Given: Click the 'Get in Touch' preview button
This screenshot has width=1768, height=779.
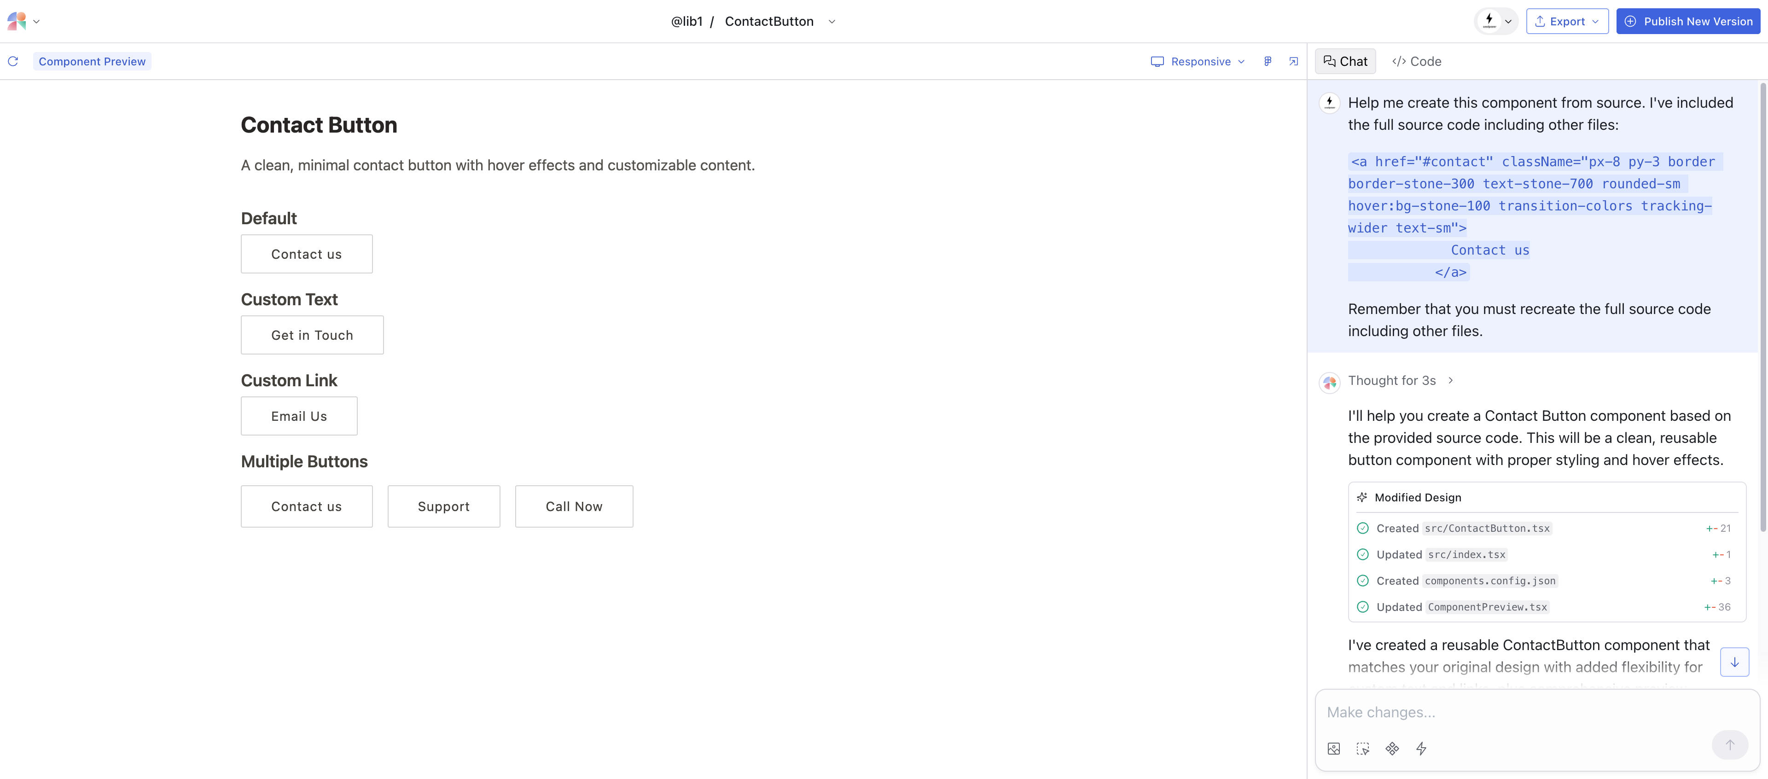Looking at the screenshot, I should tap(312, 335).
